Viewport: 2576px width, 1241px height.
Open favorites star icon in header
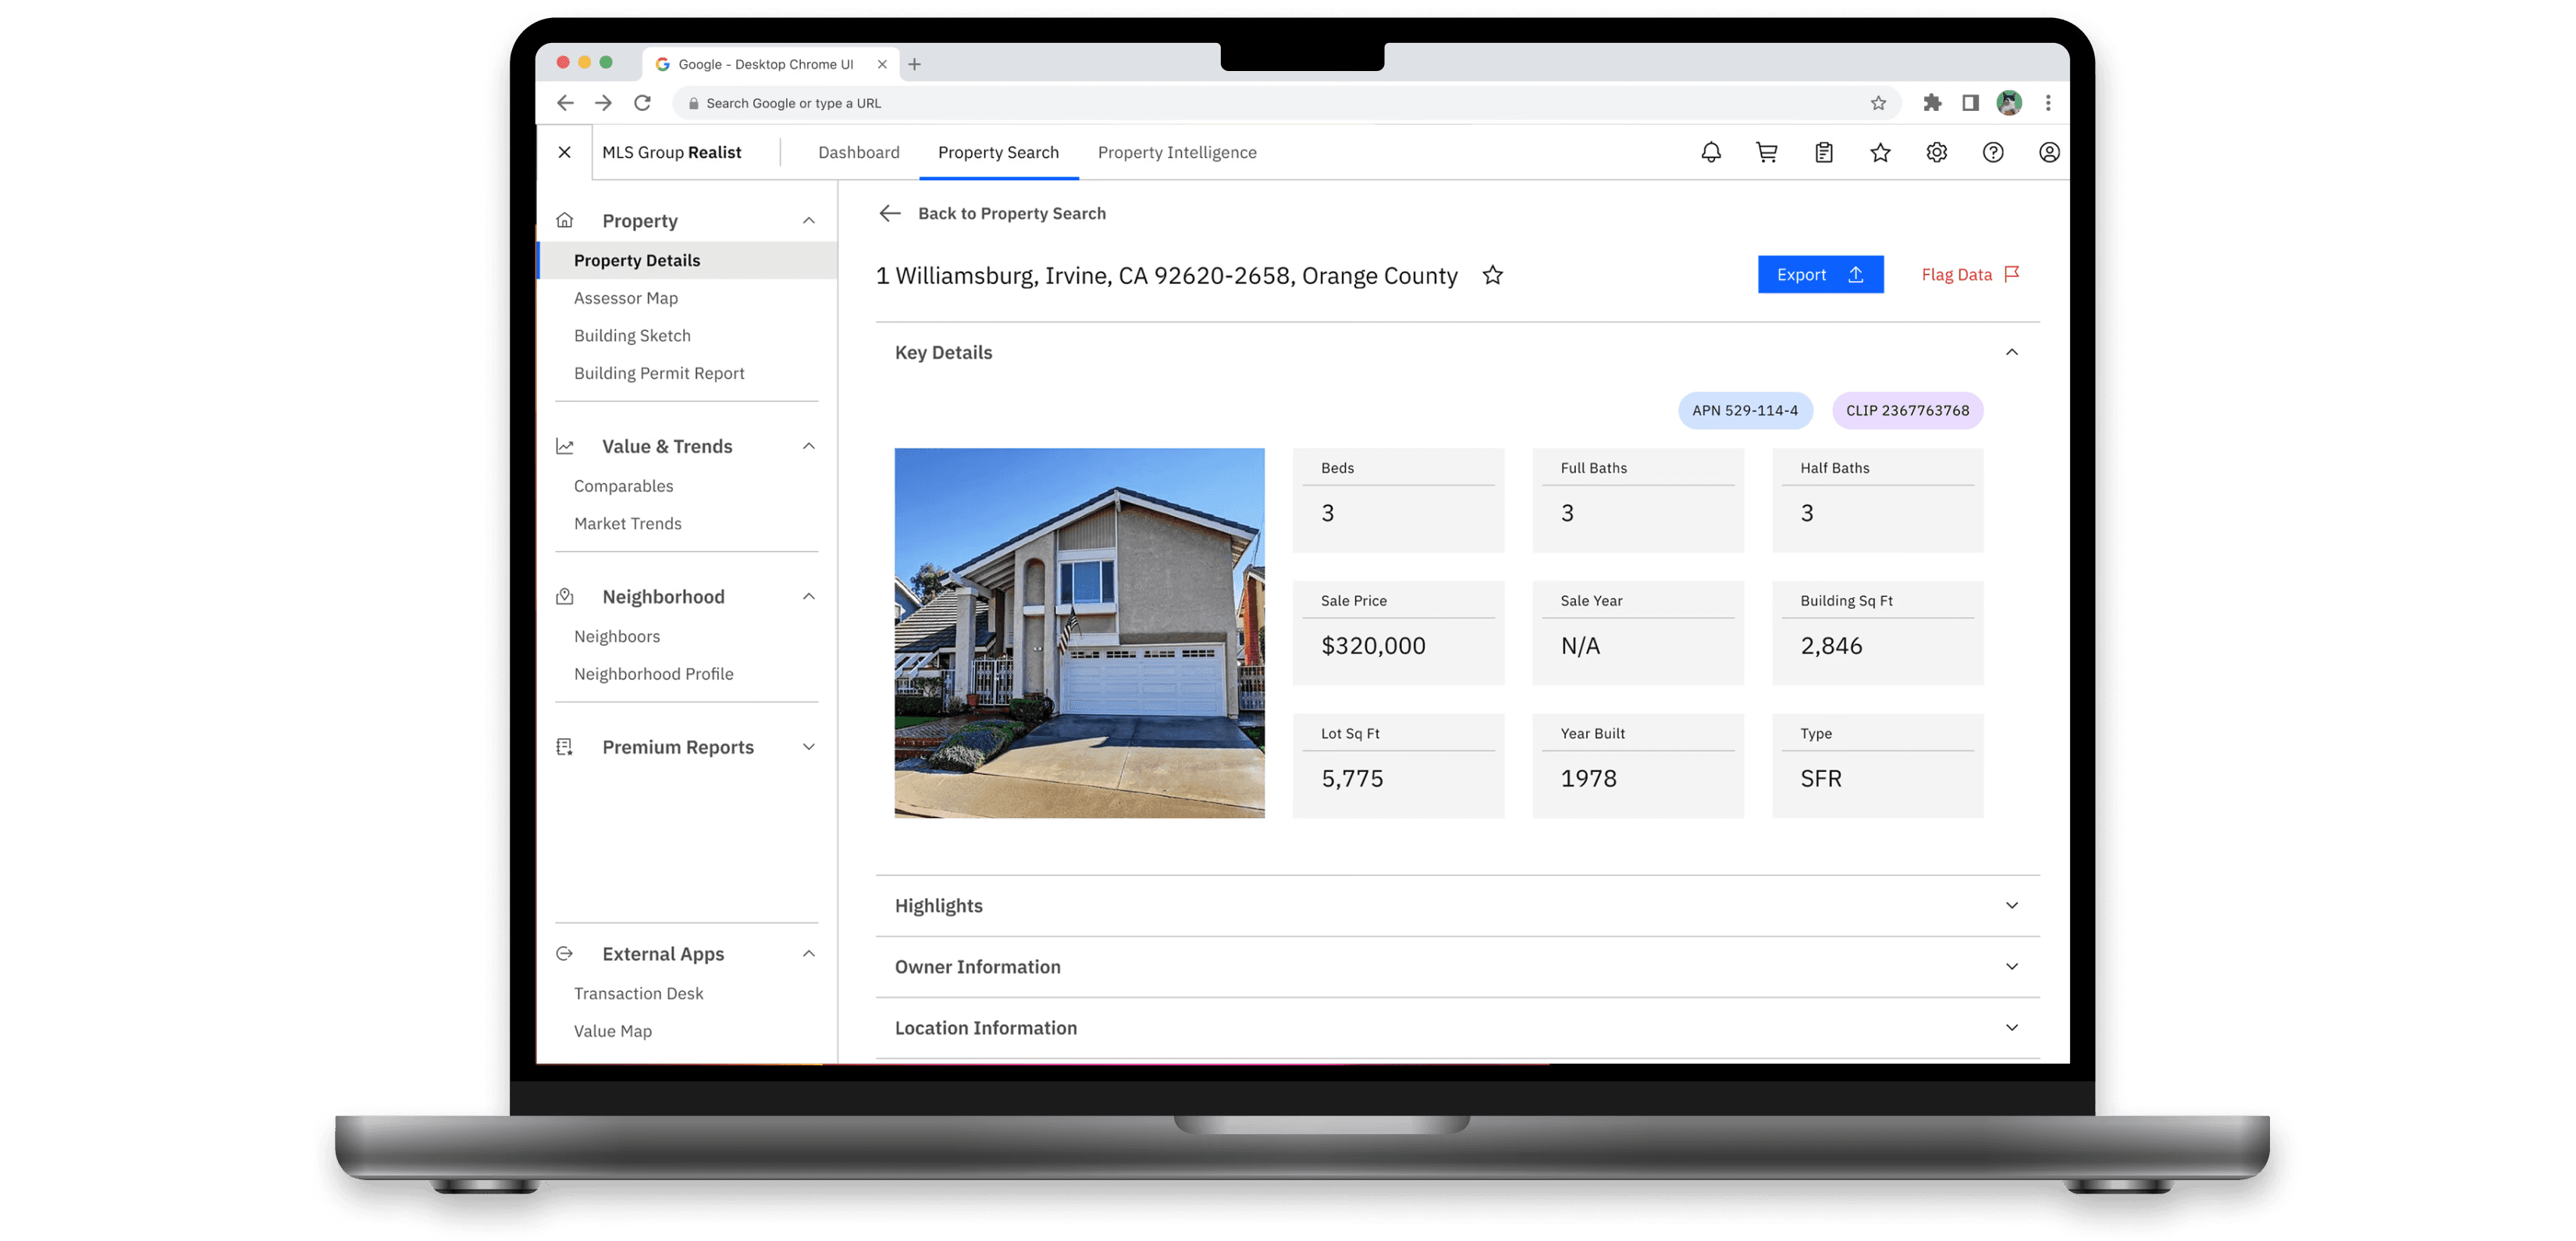click(x=1880, y=152)
